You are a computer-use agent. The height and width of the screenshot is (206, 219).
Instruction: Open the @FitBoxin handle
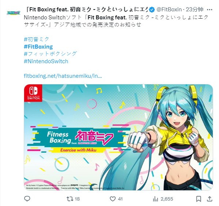[x=169, y=9]
